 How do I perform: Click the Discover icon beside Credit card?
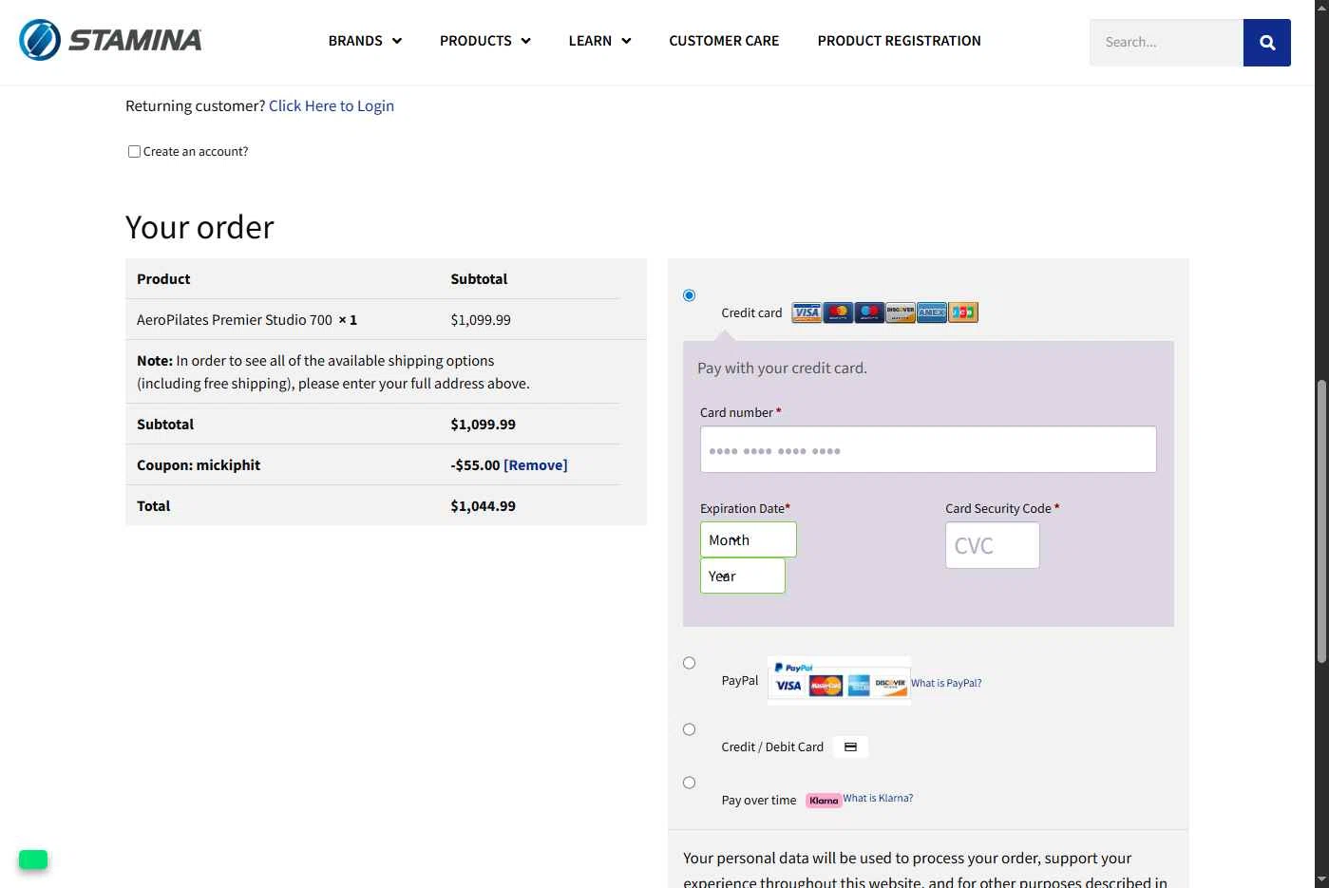click(x=901, y=312)
